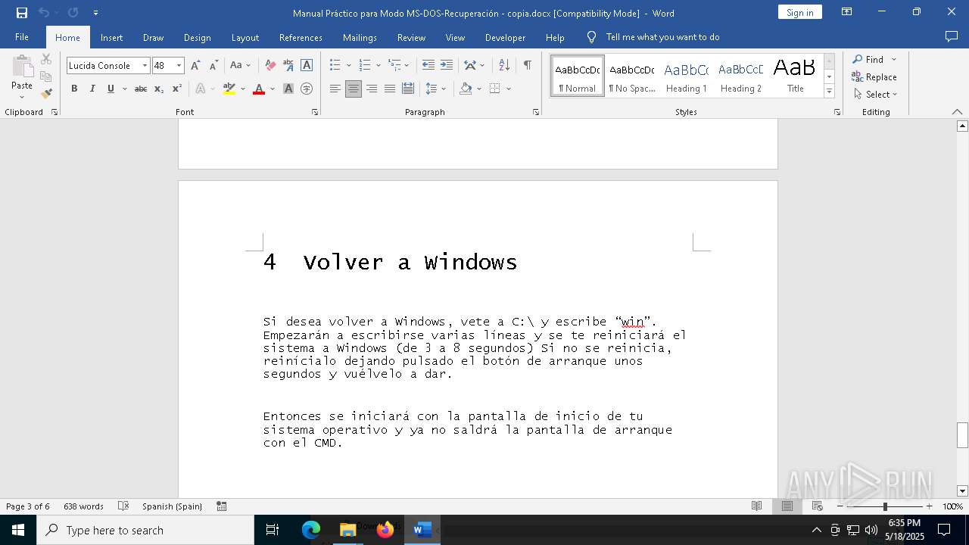Image resolution: width=969 pixels, height=545 pixels.
Task: Apply the Heading 1 style
Action: [687, 76]
